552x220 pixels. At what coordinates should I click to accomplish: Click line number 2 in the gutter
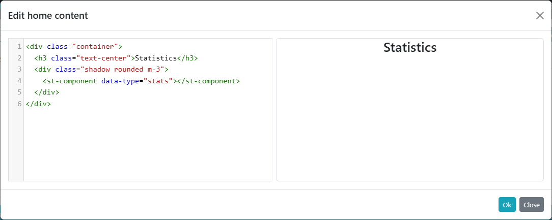click(x=19, y=58)
